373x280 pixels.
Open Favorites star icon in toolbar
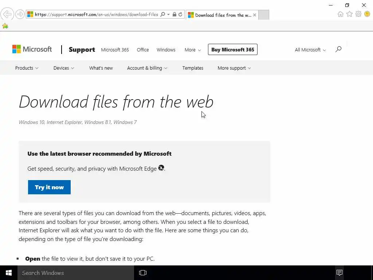(349, 14)
